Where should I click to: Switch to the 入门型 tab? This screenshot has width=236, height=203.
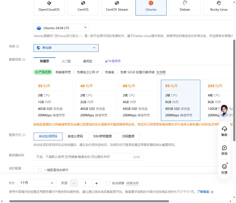(x=66, y=61)
